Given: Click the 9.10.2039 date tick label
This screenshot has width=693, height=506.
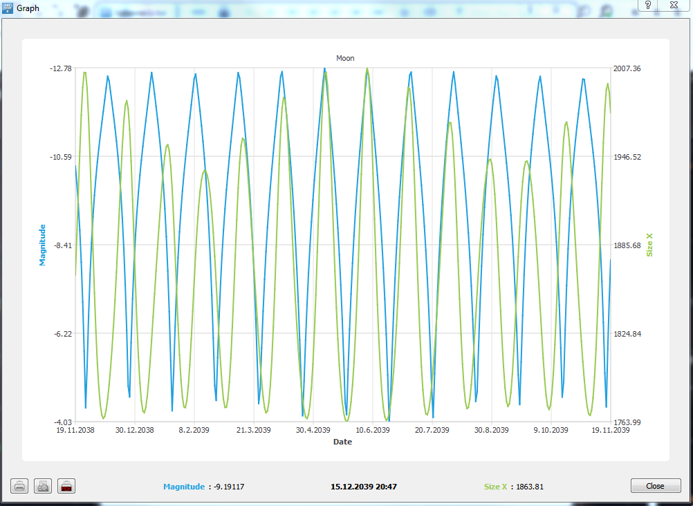Looking at the screenshot, I should coord(551,431).
